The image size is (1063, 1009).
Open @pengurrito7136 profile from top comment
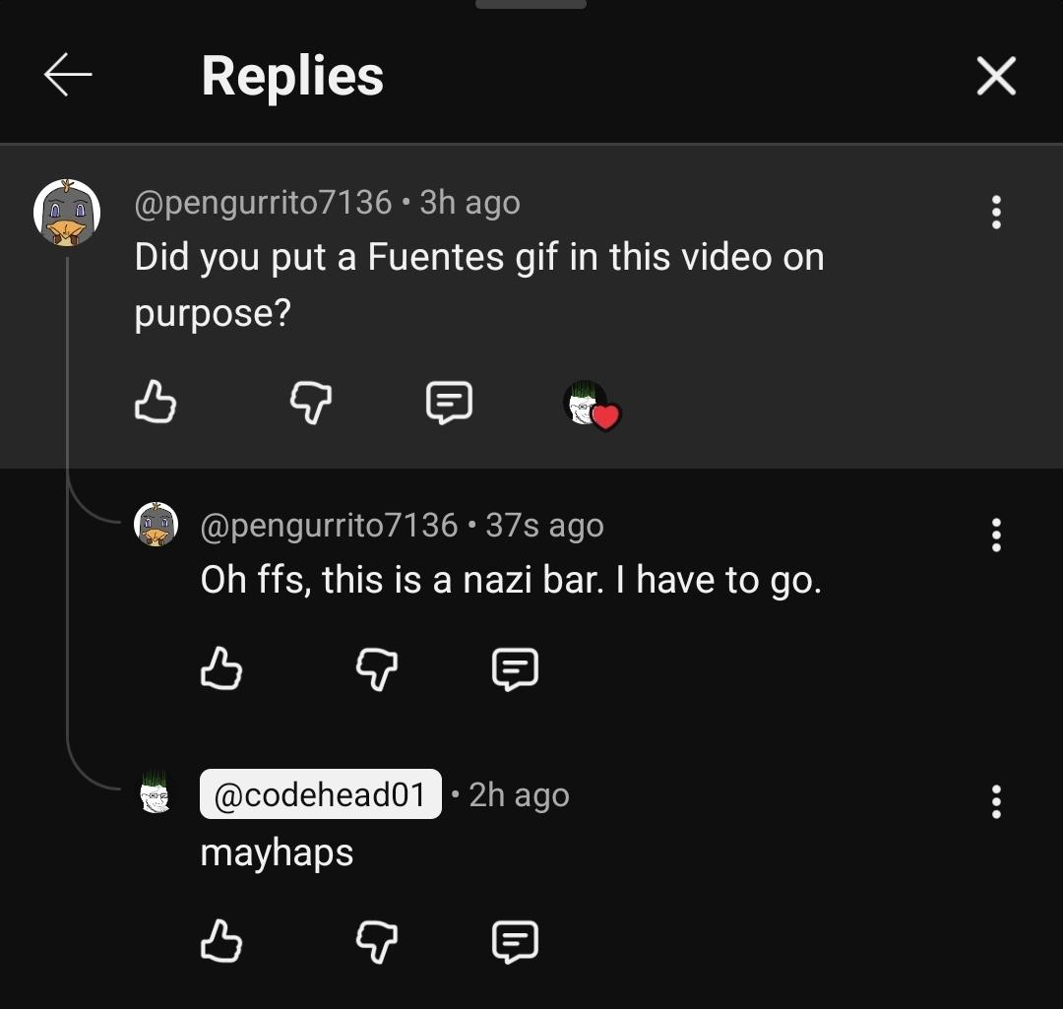(x=263, y=203)
